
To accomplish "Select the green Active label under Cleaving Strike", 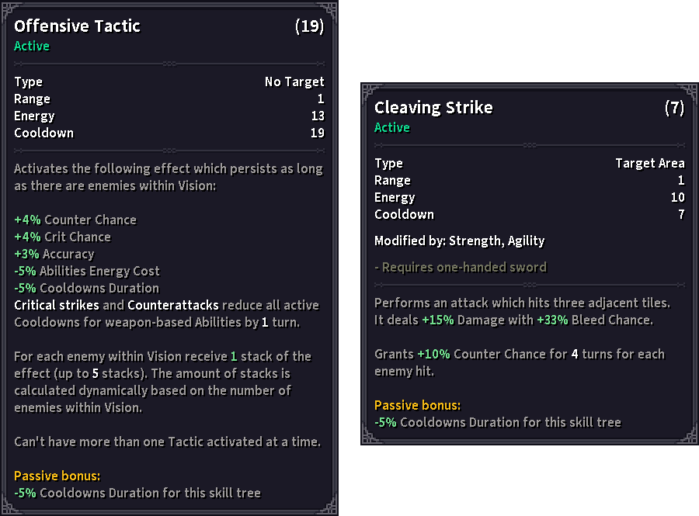I will [392, 128].
